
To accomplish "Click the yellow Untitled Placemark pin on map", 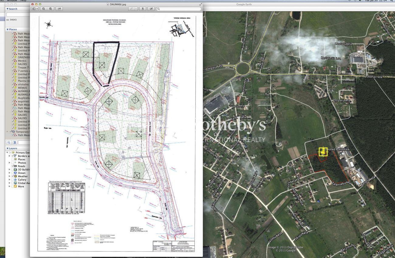I will click(323, 151).
